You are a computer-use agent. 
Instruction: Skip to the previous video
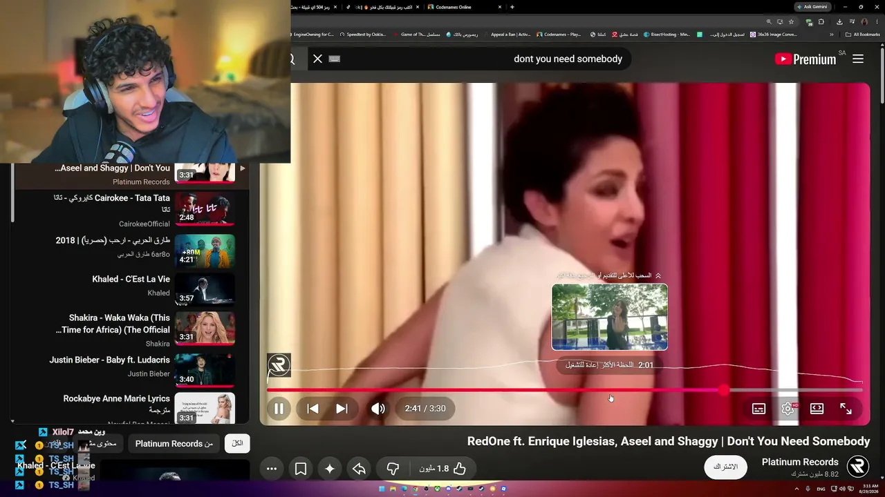tap(313, 409)
